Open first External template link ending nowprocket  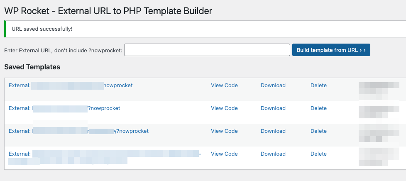71,86
